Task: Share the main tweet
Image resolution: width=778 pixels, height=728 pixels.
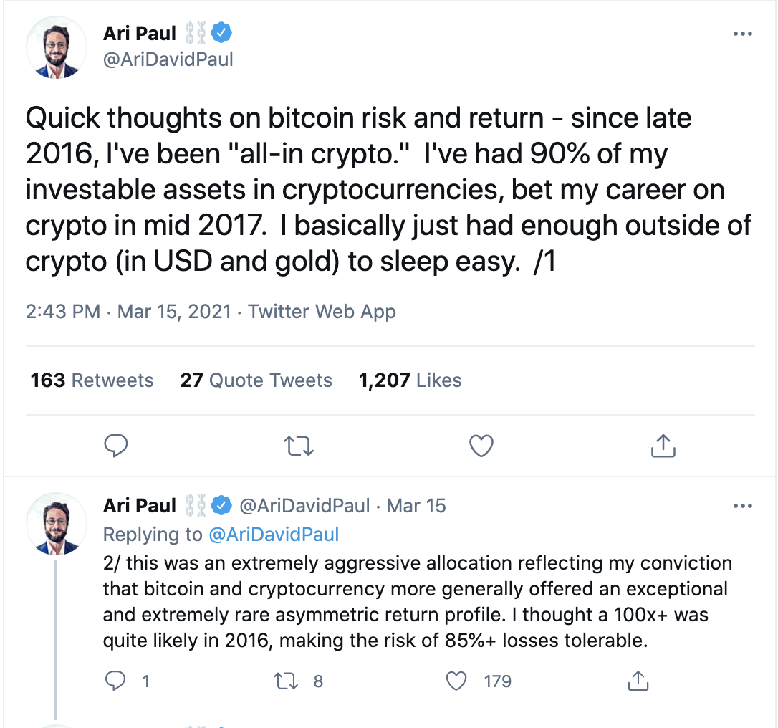Action: click(x=663, y=446)
